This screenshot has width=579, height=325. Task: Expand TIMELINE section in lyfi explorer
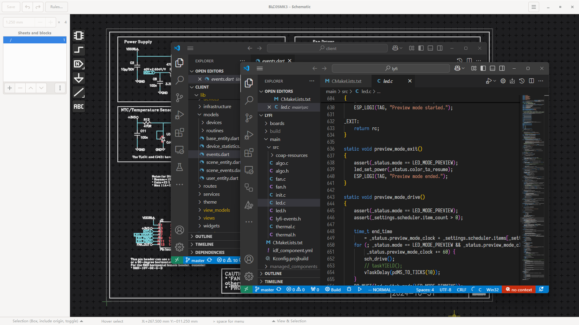[x=289, y=282]
